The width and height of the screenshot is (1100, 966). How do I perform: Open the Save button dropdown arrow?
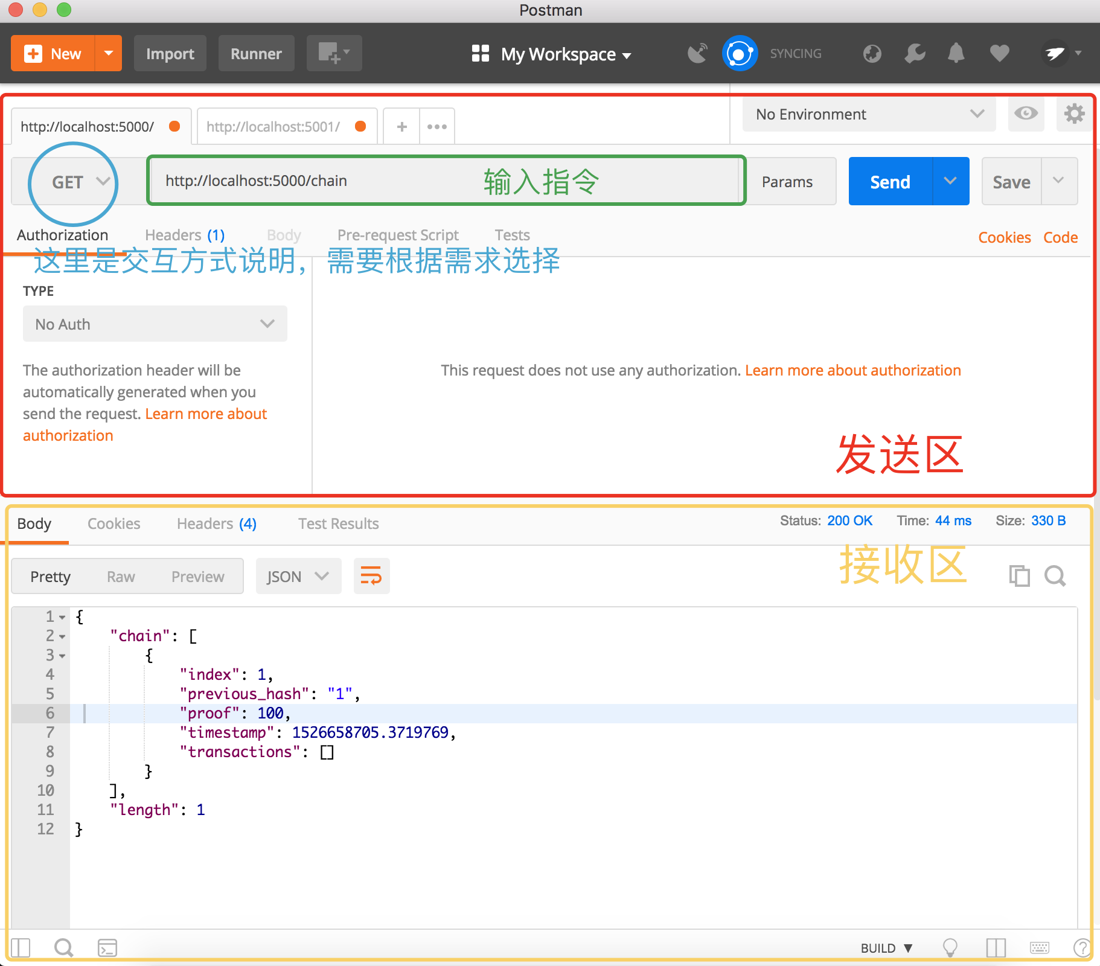coord(1059,182)
